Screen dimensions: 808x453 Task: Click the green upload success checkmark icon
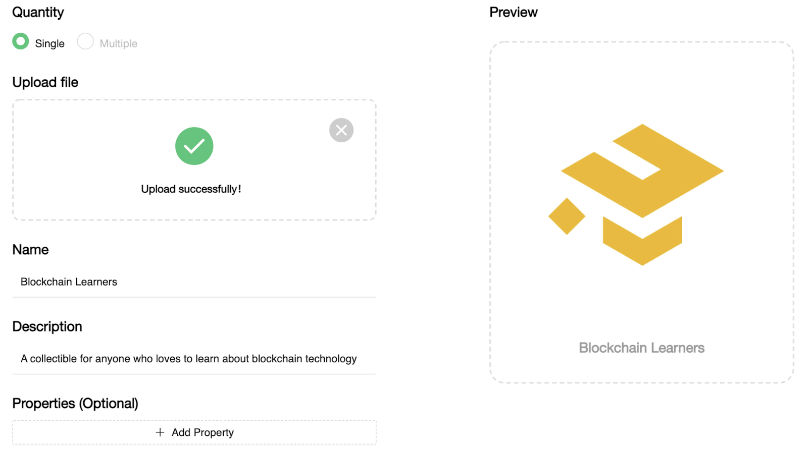pos(194,146)
